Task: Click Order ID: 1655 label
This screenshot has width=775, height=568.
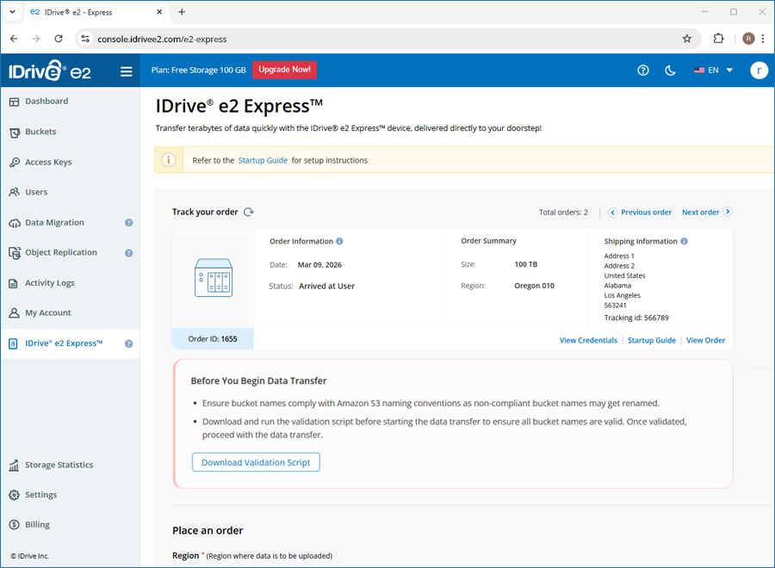Action: [213, 339]
